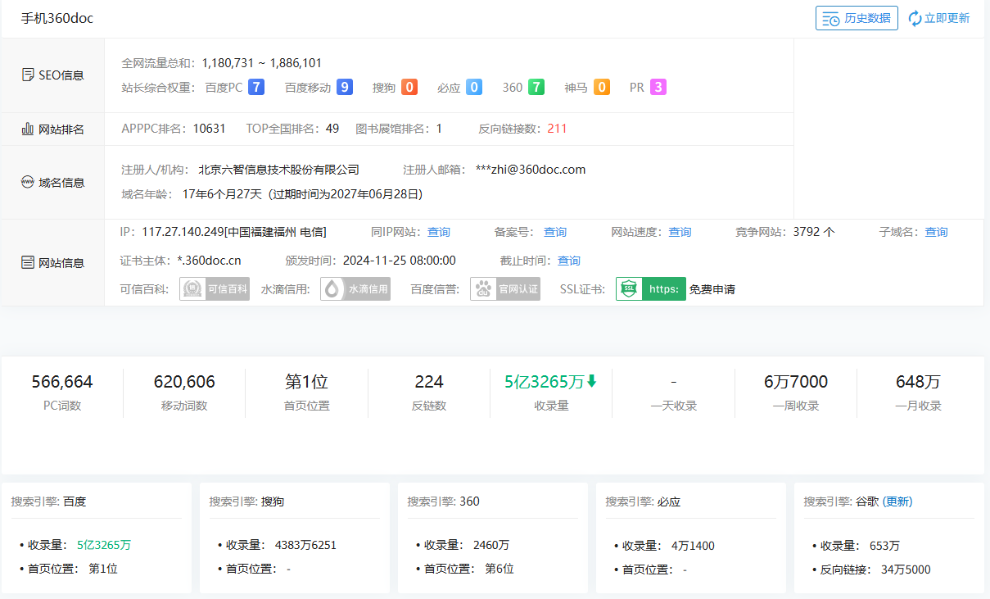Click the 神马 weight badge 0
The width and height of the screenshot is (990, 599).
tap(602, 87)
